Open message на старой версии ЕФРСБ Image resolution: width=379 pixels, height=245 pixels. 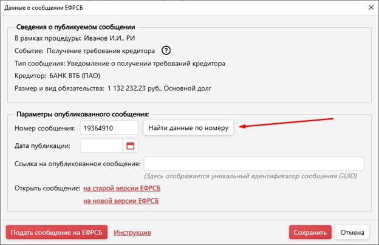click(122, 189)
